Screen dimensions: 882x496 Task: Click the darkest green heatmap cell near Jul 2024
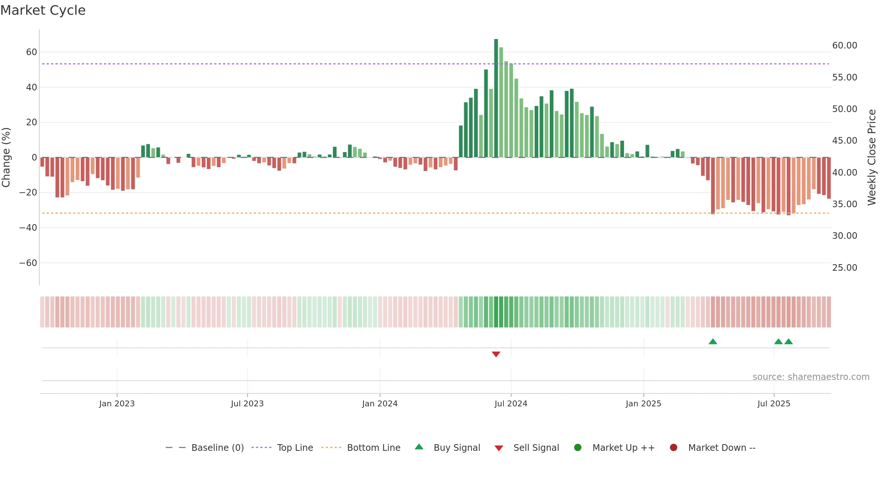[x=496, y=312]
